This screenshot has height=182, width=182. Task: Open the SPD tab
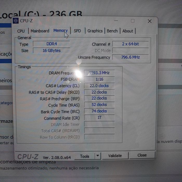[x=77, y=31]
